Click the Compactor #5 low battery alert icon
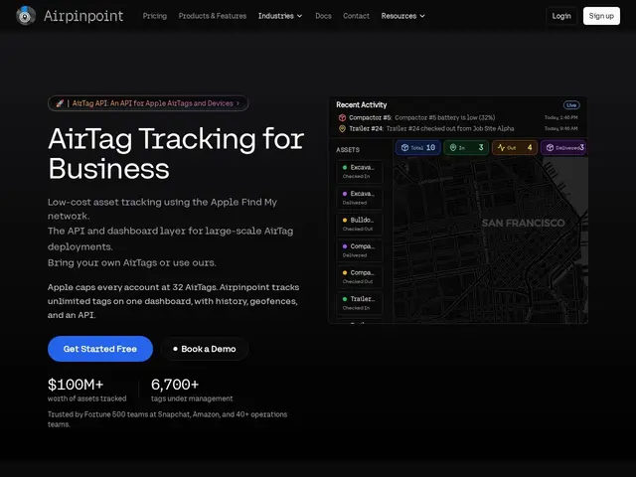The image size is (636, 477). pos(342,117)
